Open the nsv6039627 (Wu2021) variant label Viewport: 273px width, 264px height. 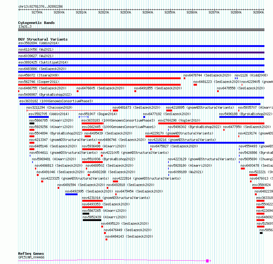point(36,56)
